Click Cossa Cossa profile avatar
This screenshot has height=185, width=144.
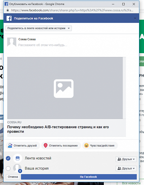[x=12, y=42]
